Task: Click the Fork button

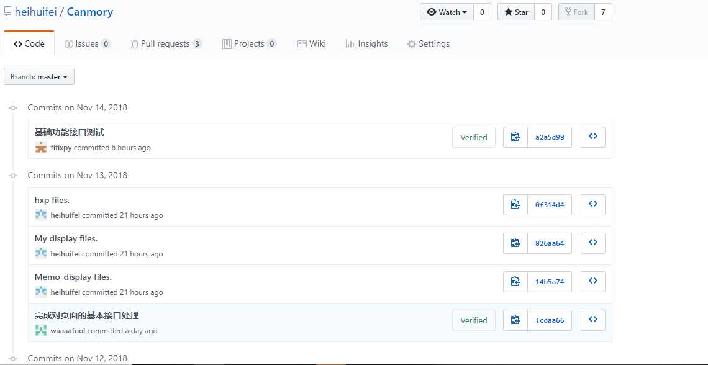Action: [576, 12]
